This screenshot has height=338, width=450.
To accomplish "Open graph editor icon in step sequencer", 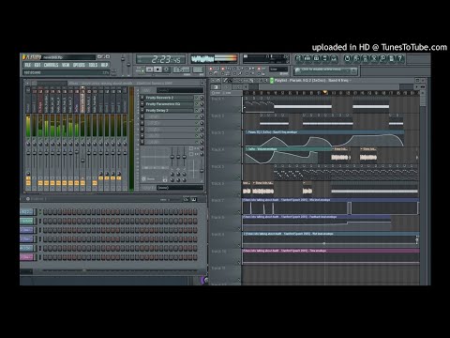I will [186, 199].
